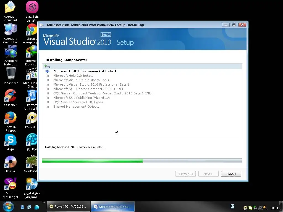Image resolution: width=283 pixels, height=212 pixels.
Task: Launch the Skype desktop shortcut
Action: (x=11, y=142)
